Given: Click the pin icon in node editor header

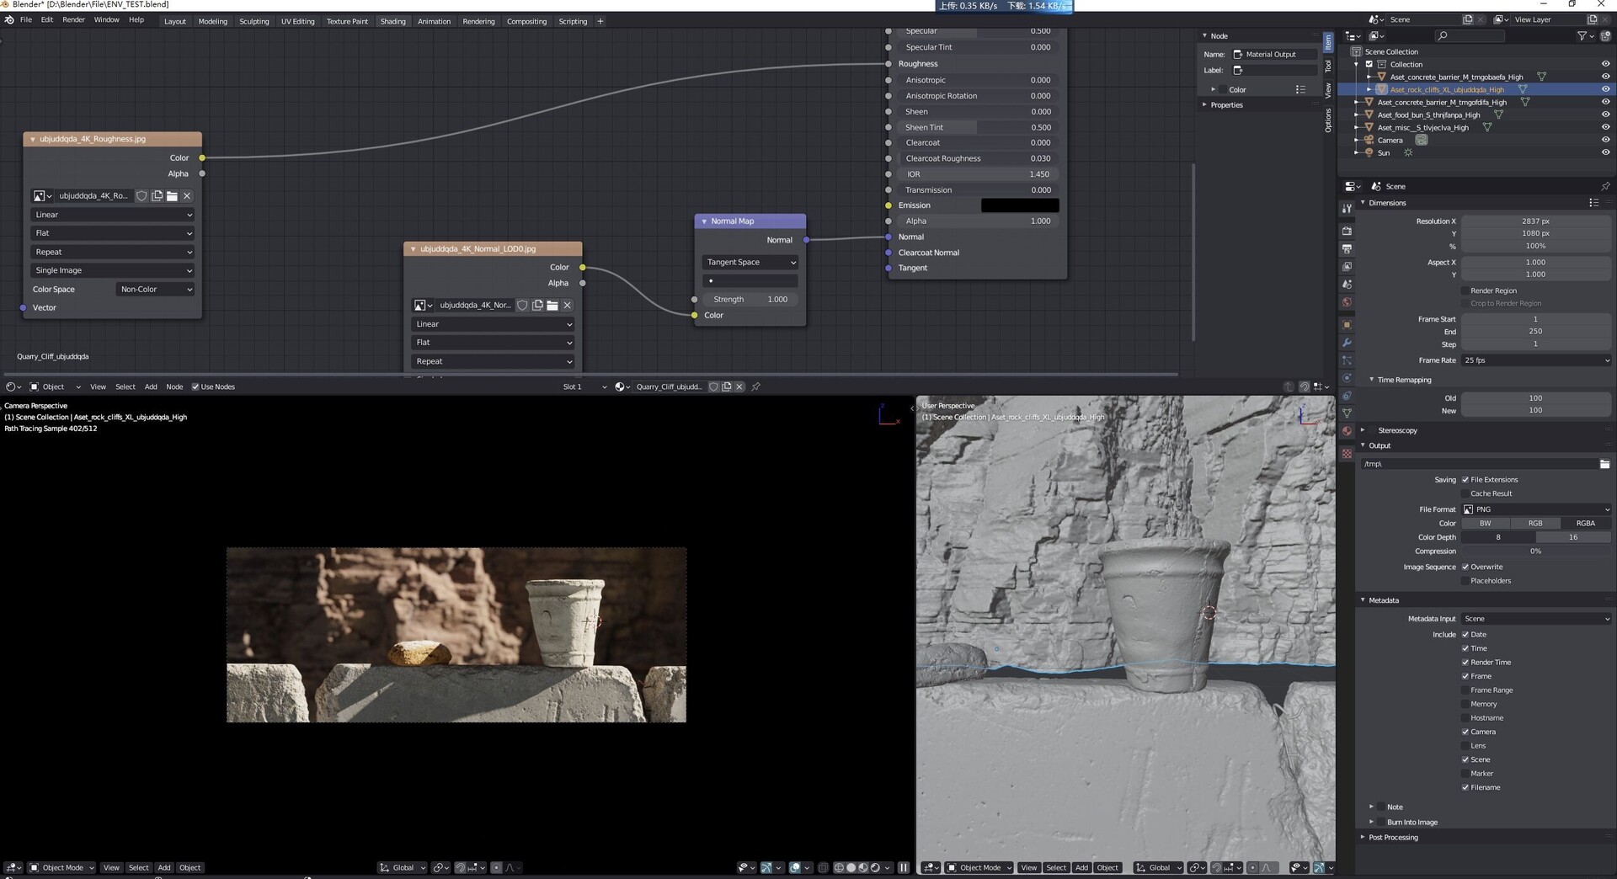Looking at the screenshot, I should coord(755,387).
